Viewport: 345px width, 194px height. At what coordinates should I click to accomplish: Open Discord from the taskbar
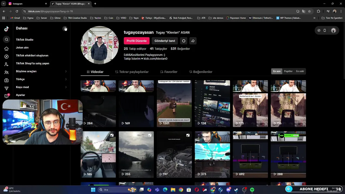coord(229,190)
